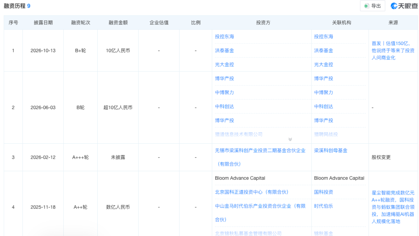Click the 投资方 column header

[x=263, y=23]
